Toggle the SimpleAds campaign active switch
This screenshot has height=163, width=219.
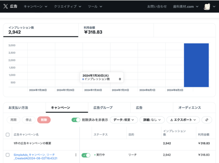(86, 155)
